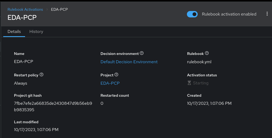The image size is (272, 138).
Task: Click the help icon beside Decision environment
Action: coord(142,53)
